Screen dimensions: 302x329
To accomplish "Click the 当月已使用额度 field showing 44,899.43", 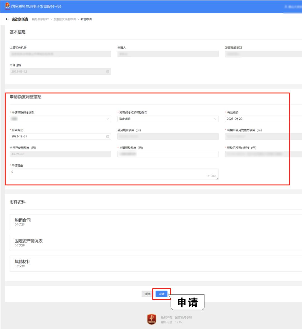I will (60, 154).
